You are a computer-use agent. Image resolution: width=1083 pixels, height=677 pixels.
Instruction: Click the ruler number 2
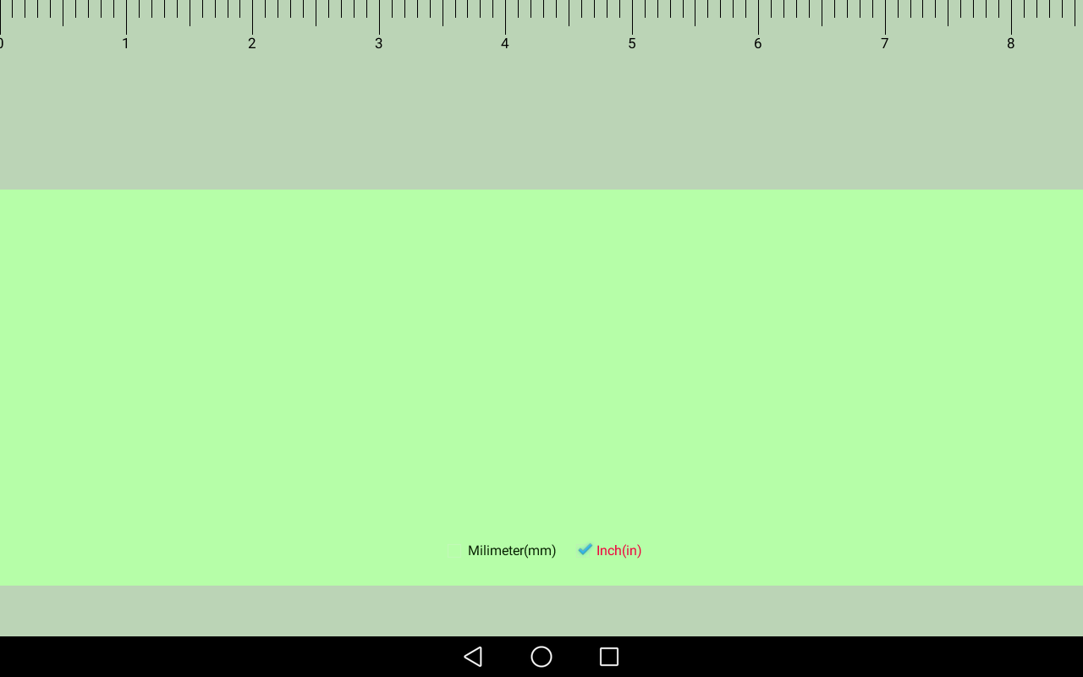(252, 43)
